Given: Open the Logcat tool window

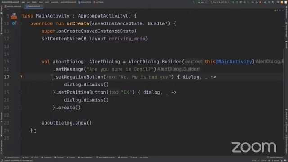Looking at the screenshot, I should click(71, 157).
